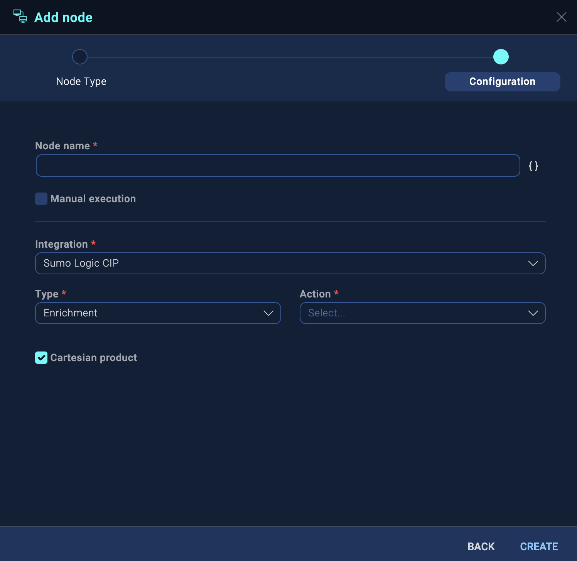Click the Integration dropdown chevron
This screenshot has width=577, height=561.
[533, 264]
